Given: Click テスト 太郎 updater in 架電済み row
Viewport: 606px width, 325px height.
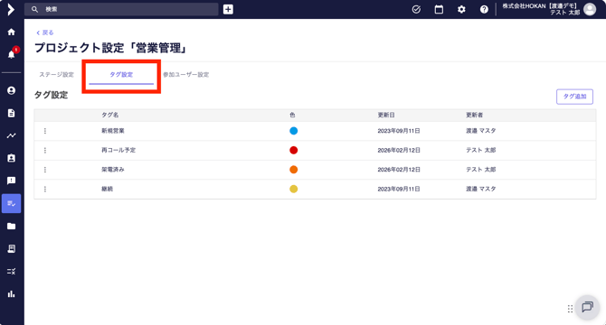Looking at the screenshot, I should (481, 169).
